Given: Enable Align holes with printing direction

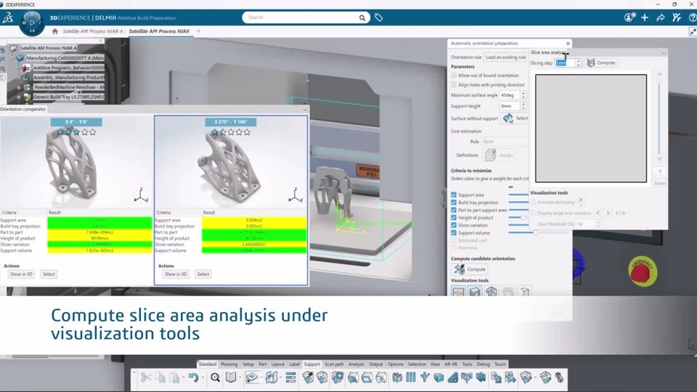Looking at the screenshot, I should (454, 85).
